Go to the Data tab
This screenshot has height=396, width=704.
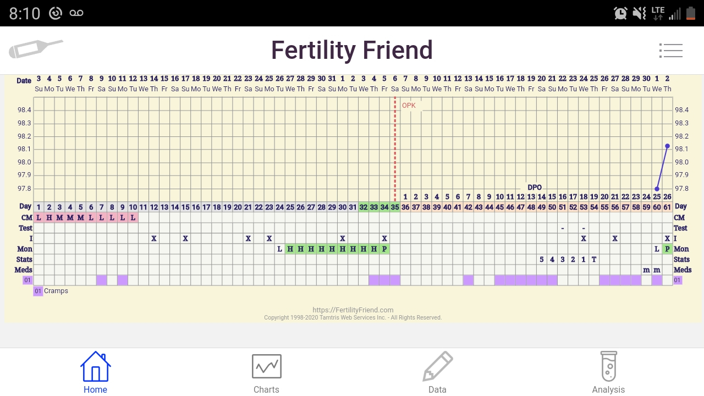click(437, 372)
